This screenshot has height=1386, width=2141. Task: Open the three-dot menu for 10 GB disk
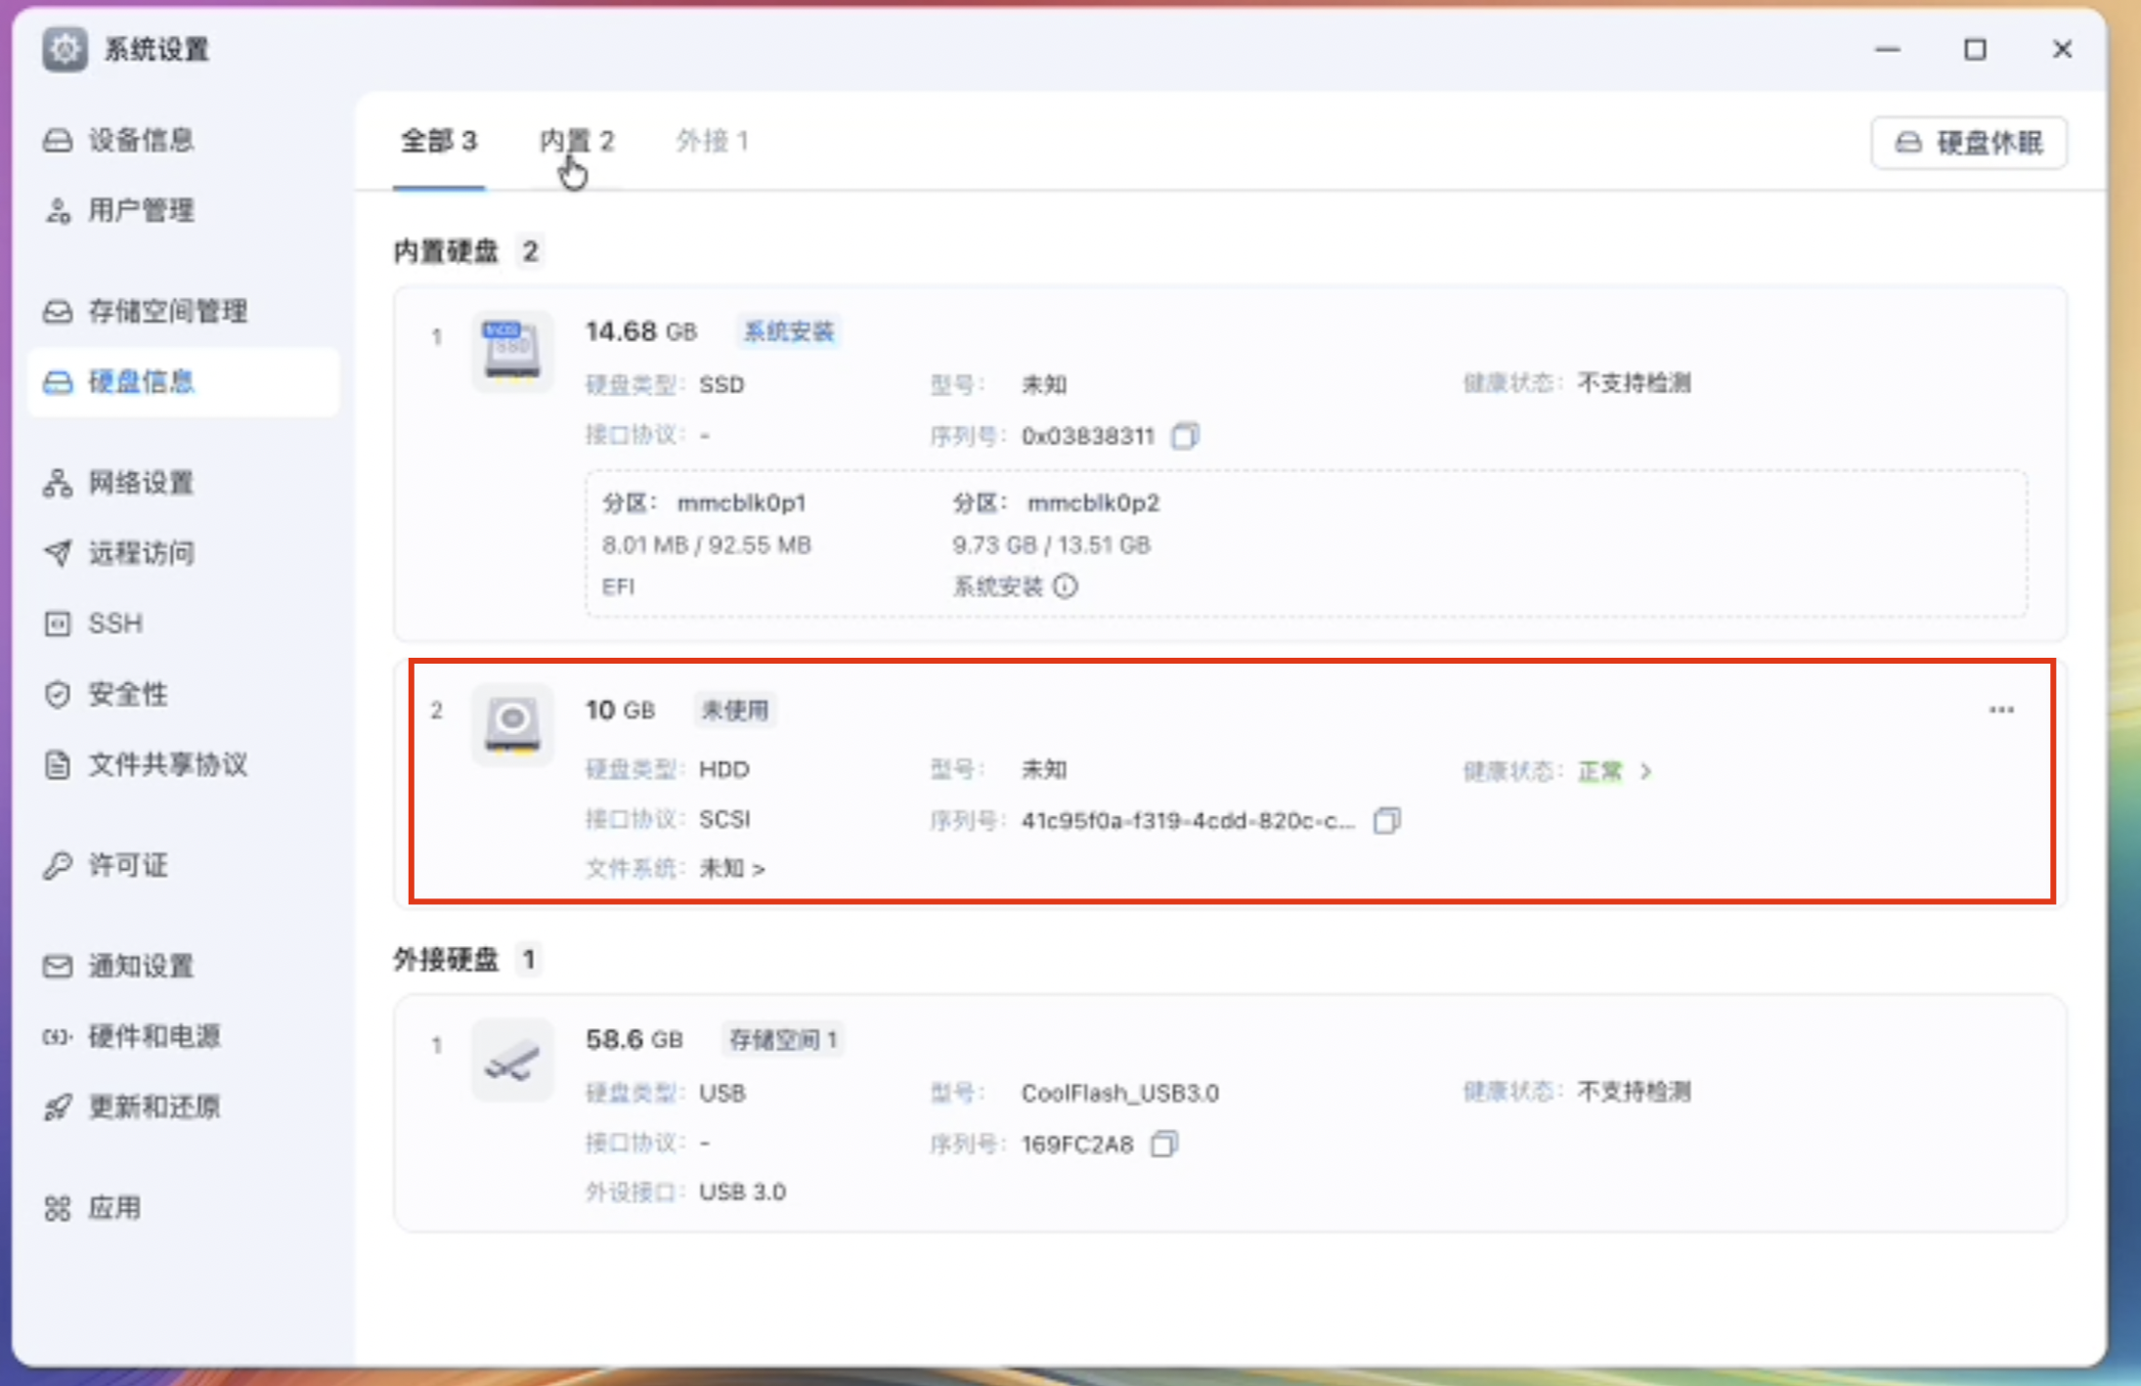pos(2001,710)
